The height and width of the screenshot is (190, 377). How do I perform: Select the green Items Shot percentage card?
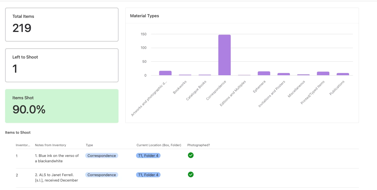coord(62,106)
